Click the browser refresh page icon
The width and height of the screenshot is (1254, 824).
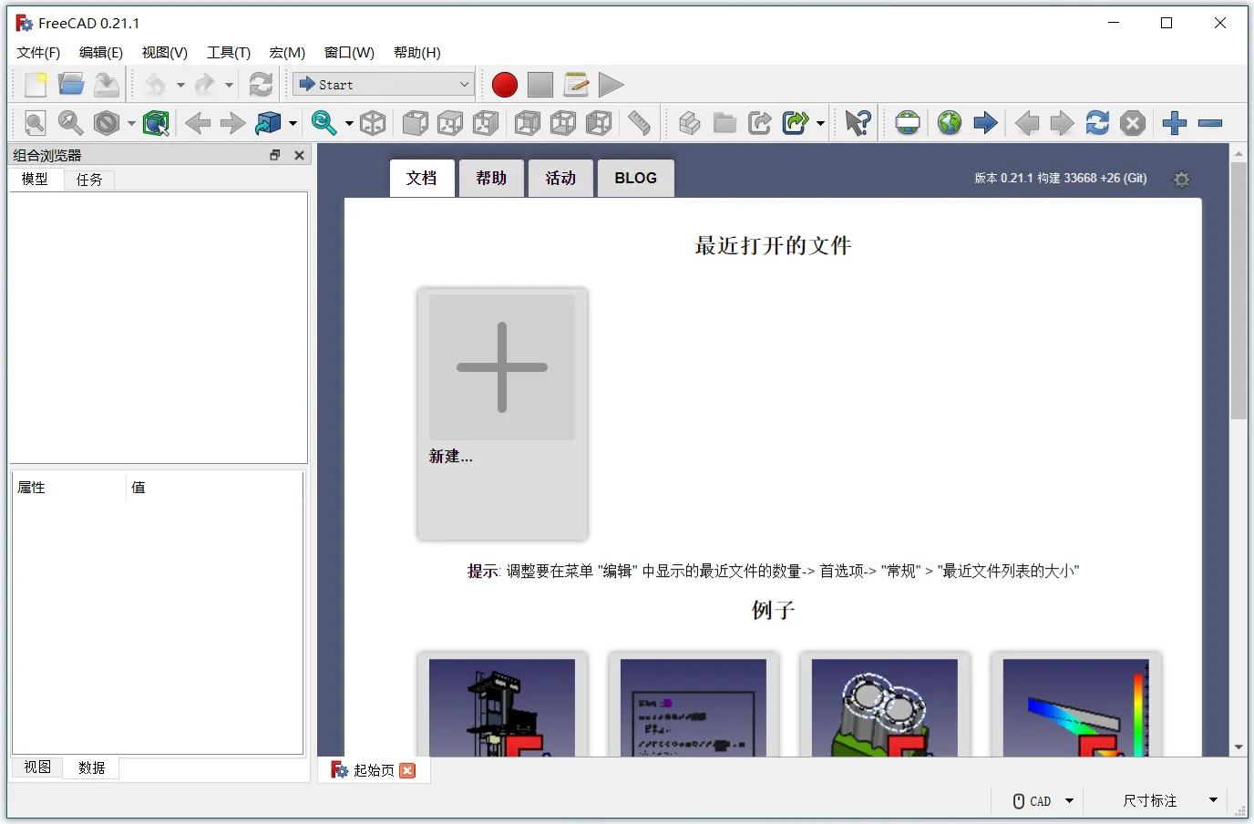click(x=1097, y=123)
